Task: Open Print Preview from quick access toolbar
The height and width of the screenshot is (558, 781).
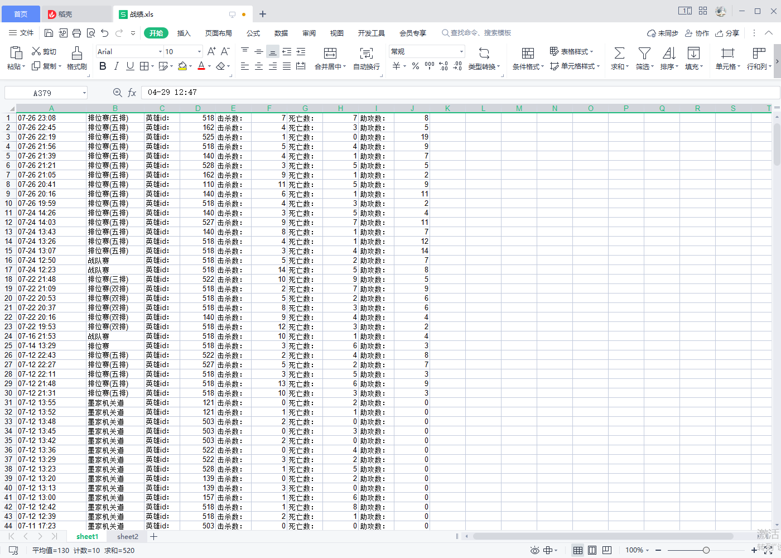Action: tap(90, 33)
